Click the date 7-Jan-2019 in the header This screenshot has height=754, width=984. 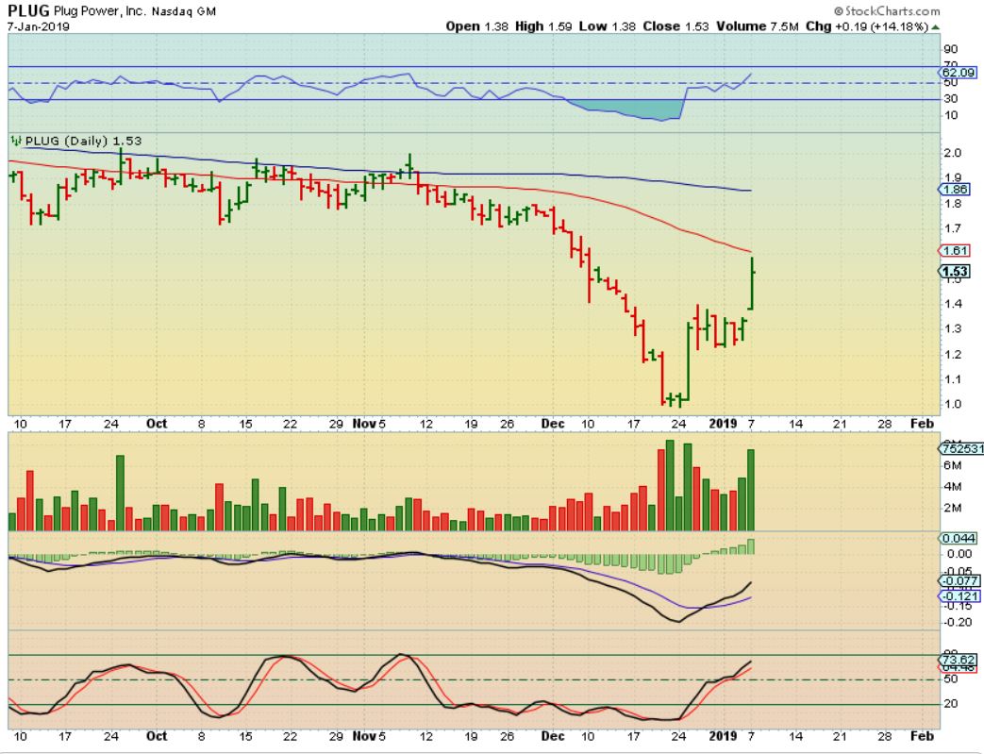coord(39,27)
